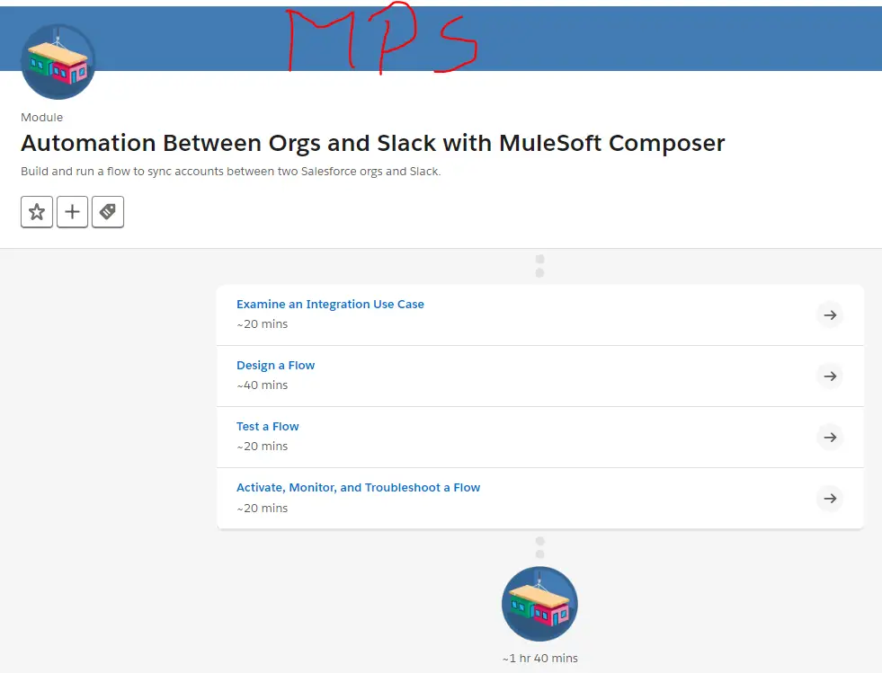Click the Module label above the title

tap(41, 118)
